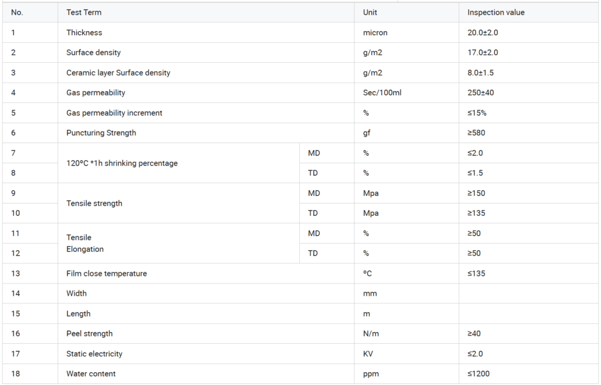Click the "≤1.5" TD shrinking value
Screen dimensions: 601x385
(475, 173)
